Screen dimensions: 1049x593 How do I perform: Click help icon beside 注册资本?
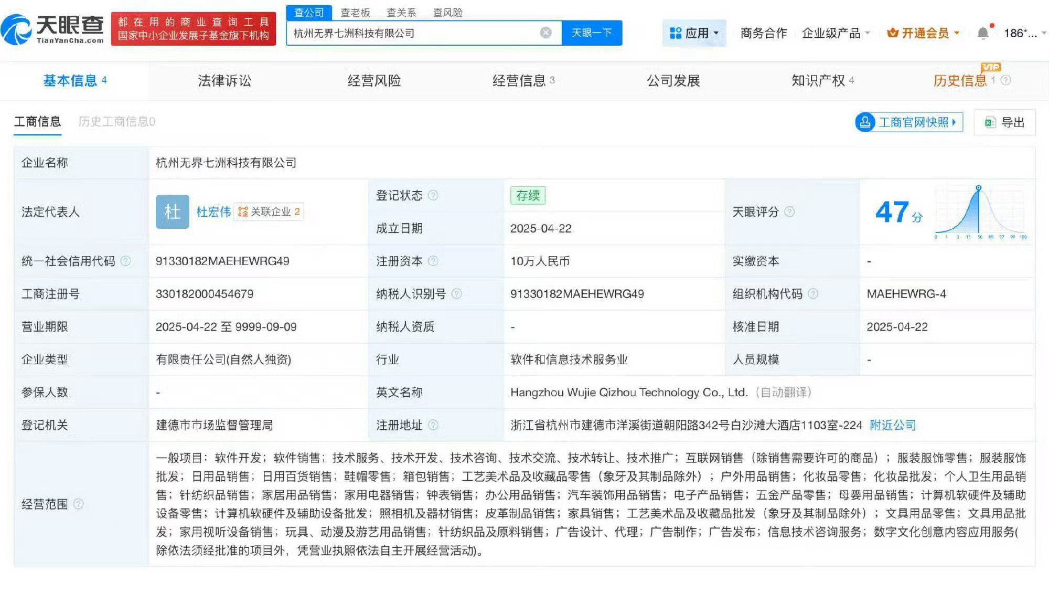tap(433, 261)
